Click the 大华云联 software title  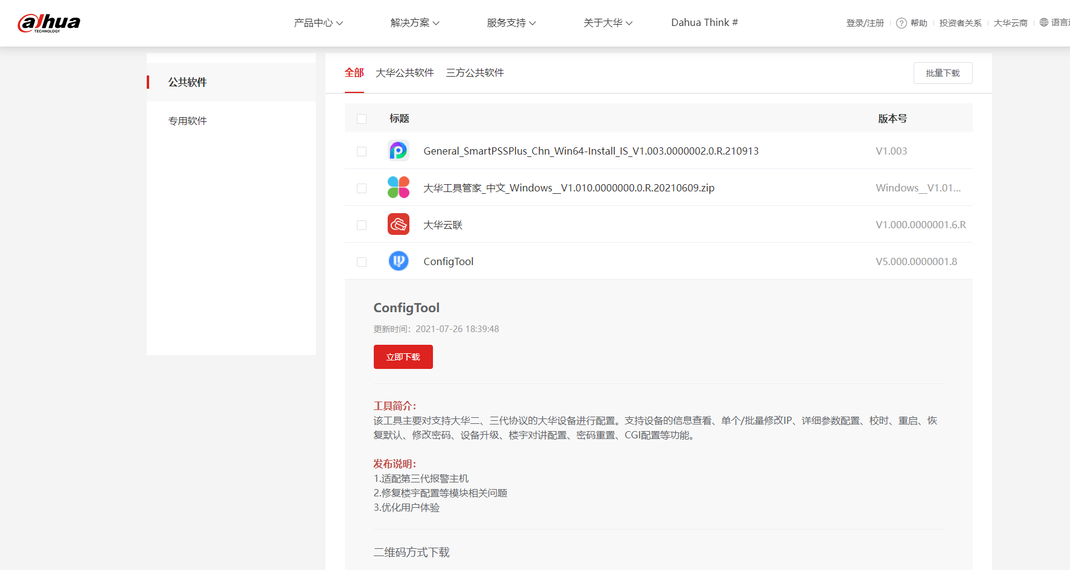pos(443,225)
